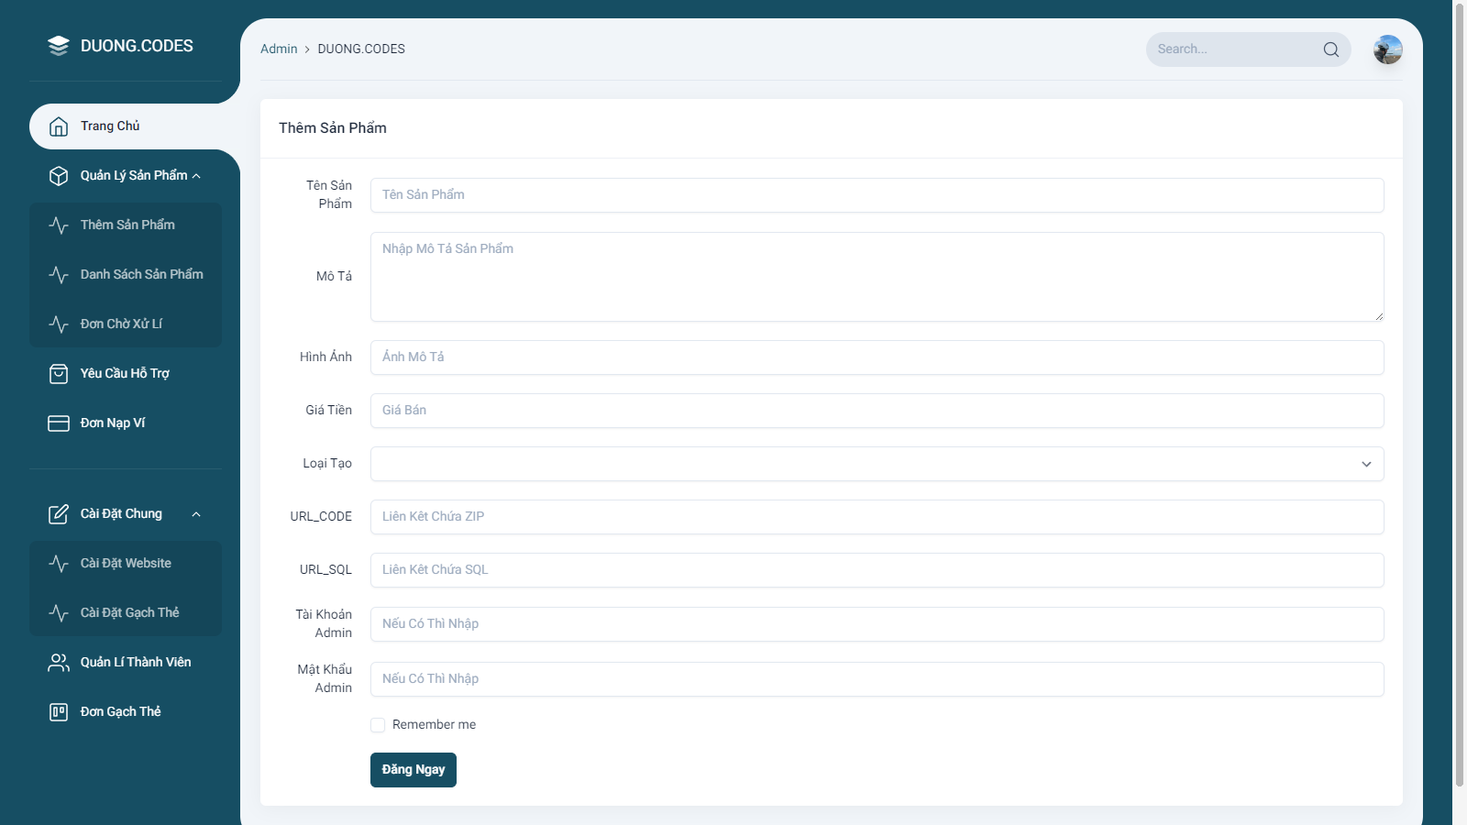Screen dimensions: 1467x825
Task: Click the box icon for Quản Lý Sản Phẩm
Action: click(58, 176)
